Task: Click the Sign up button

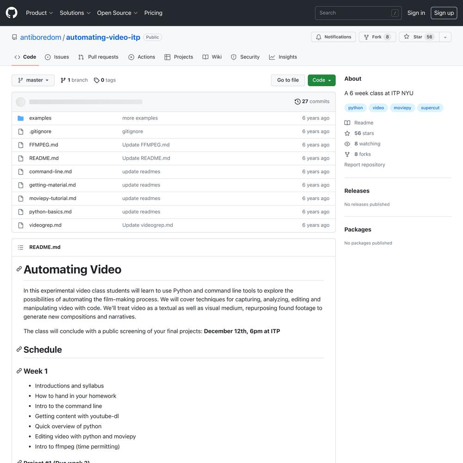Action: (444, 13)
